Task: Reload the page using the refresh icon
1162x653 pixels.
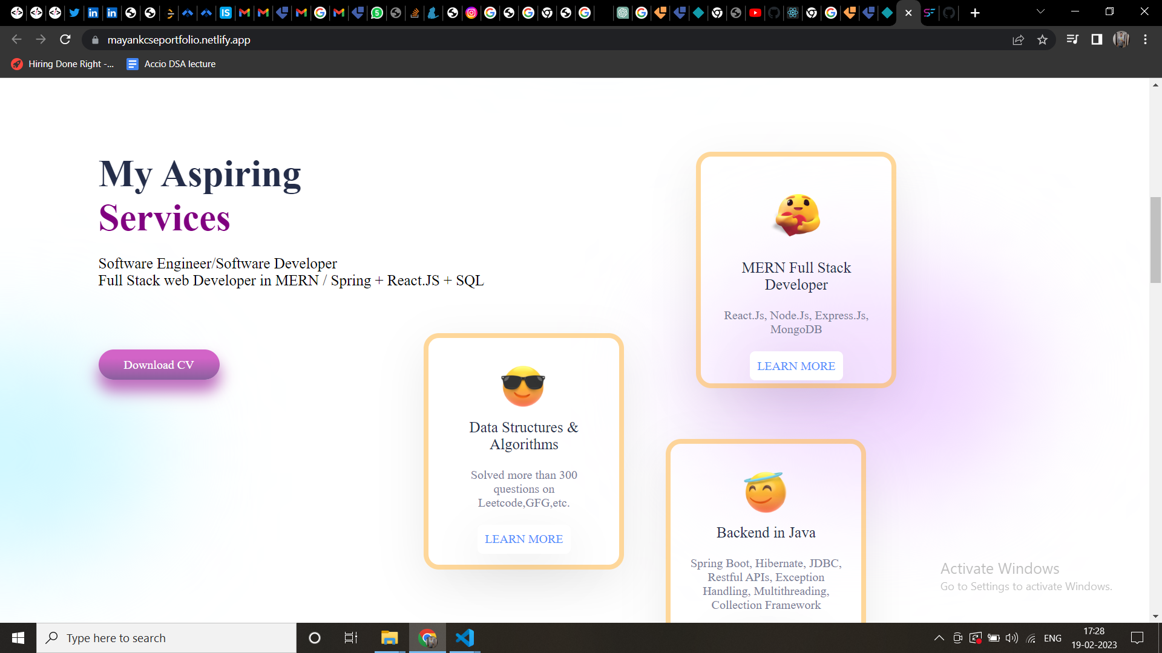Action: [x=65, y=39]
